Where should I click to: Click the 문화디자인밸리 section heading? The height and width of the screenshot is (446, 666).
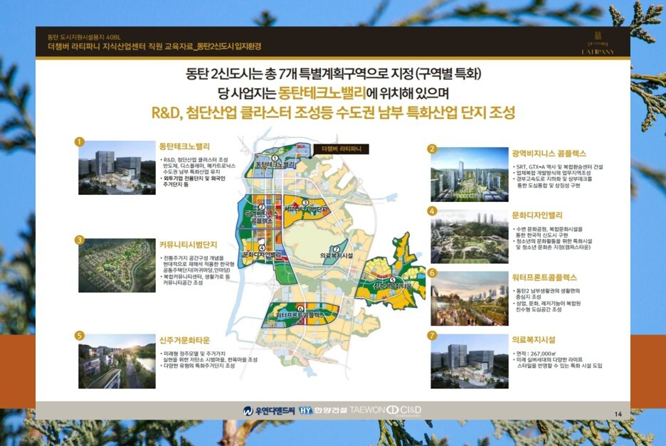point(537,216)
